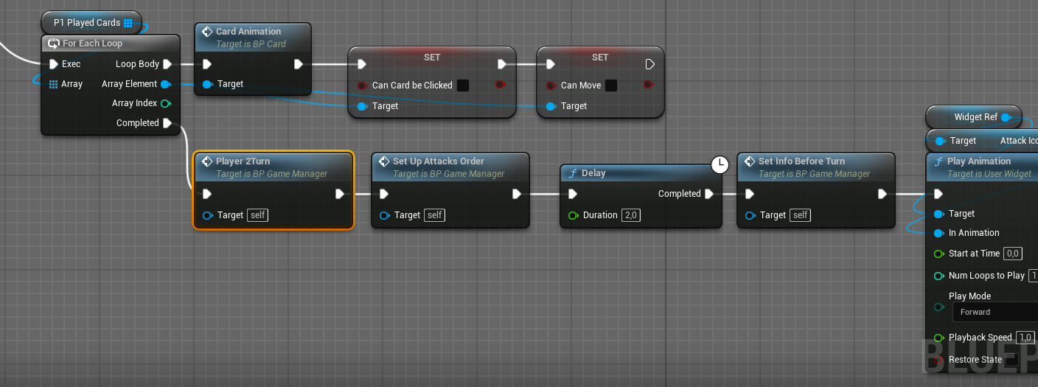Screen dimensions: 1038x387
Task: Toggle the Can Card be Clicked checkbox
Action: click(463, 86)
